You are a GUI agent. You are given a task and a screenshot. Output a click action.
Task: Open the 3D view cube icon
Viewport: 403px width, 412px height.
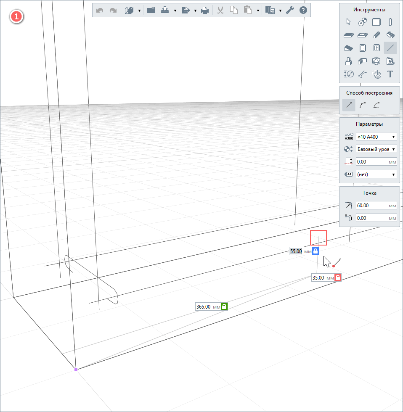click(129, 10)
